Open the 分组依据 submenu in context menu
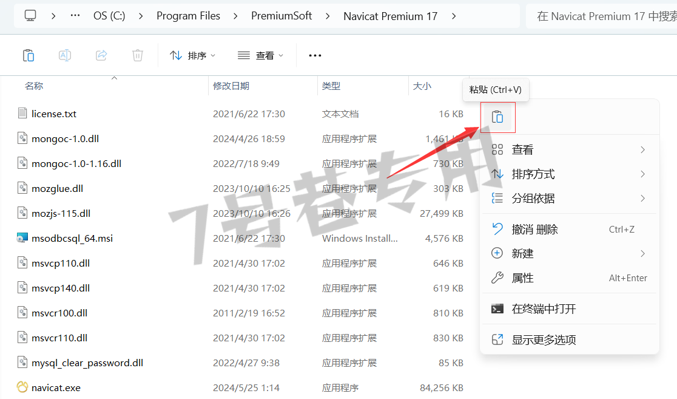 tap(570, 199)
